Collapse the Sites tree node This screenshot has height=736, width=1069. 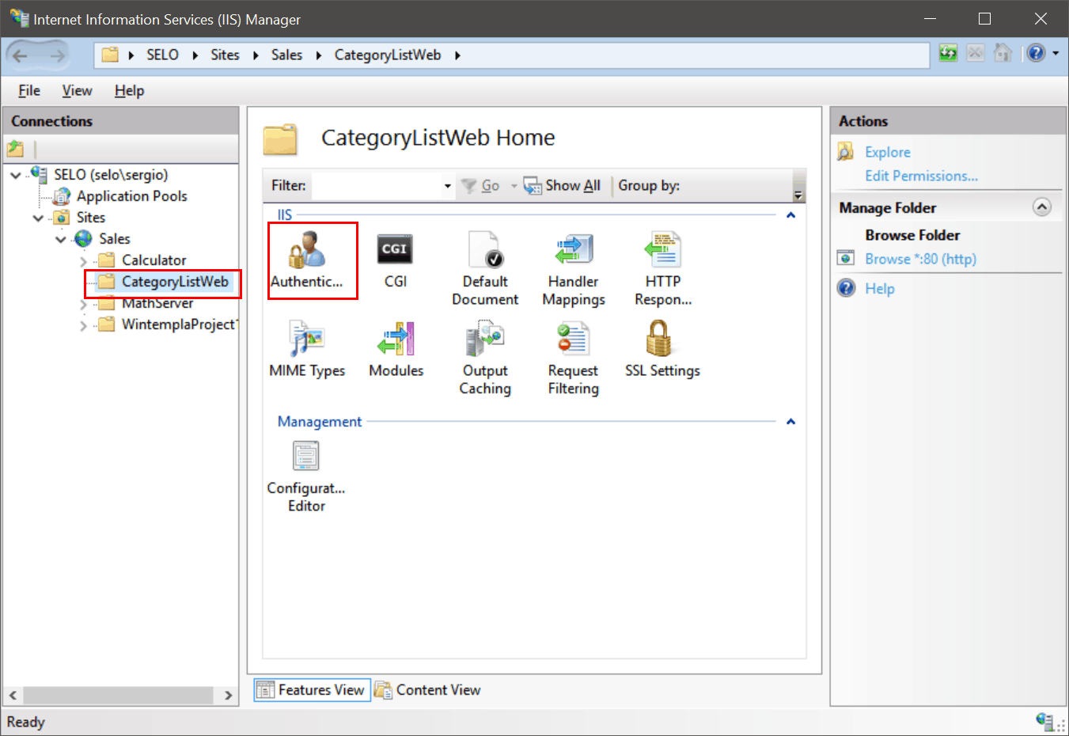point(38,218)
